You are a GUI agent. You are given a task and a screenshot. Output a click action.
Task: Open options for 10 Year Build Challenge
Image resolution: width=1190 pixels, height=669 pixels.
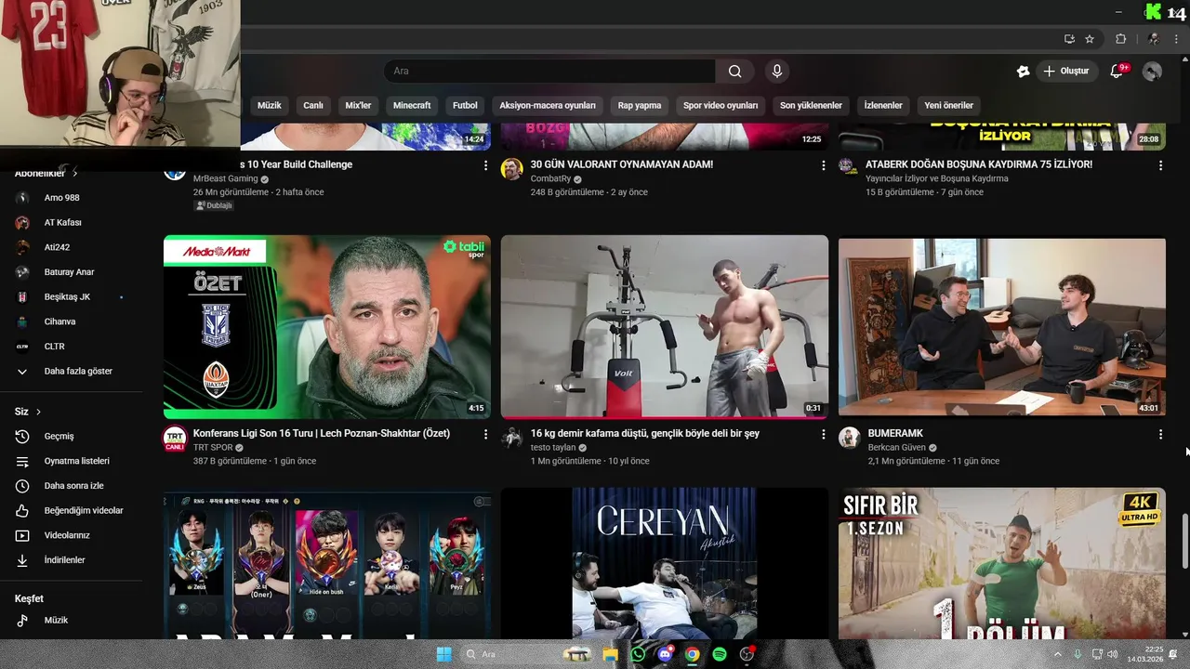(485, 165)
